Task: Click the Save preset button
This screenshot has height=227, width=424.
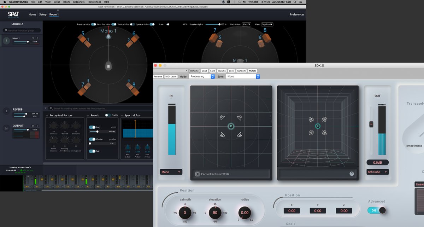Action: [212, 71]
